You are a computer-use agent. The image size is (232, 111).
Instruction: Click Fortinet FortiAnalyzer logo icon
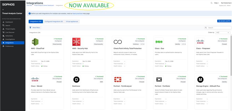tap(118, 80)
